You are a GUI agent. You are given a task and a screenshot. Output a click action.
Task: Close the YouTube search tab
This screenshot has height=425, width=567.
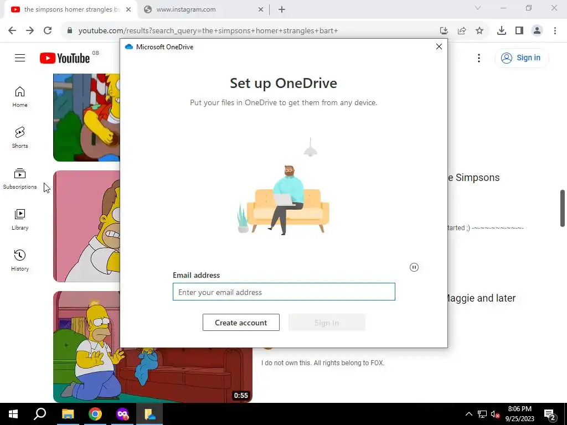coord(128,10)
